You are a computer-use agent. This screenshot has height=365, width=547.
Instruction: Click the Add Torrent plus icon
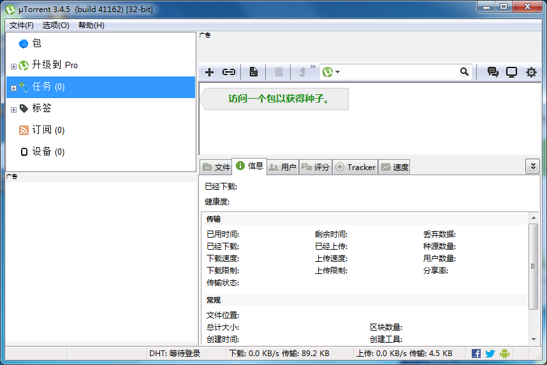point(209,72)
